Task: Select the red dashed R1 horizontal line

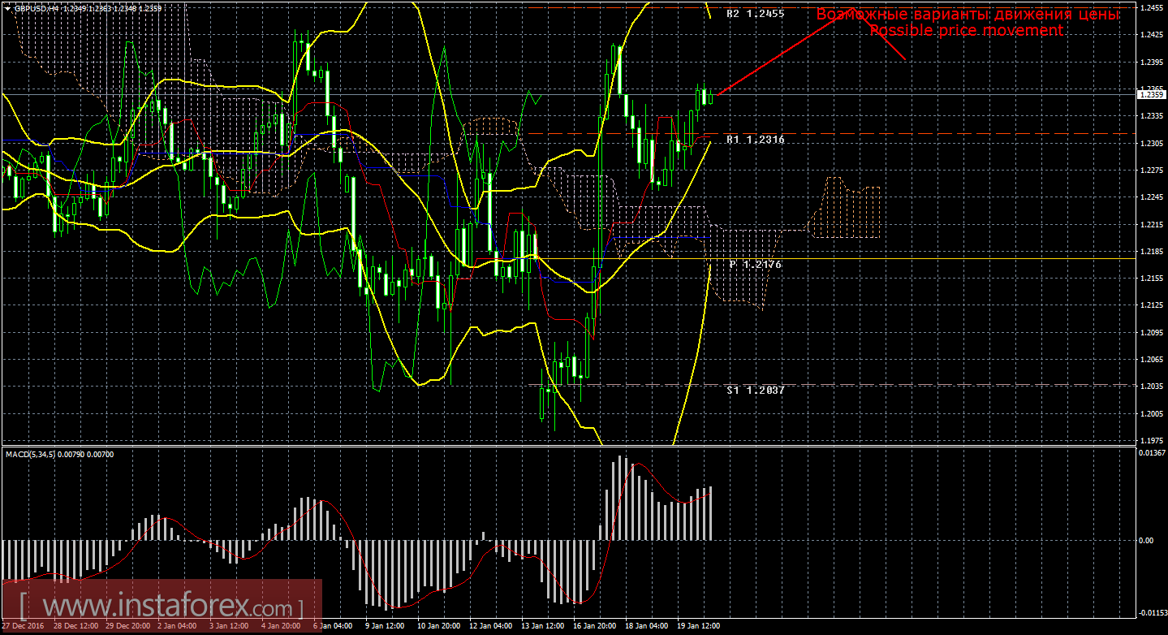Action: [828, 133]
